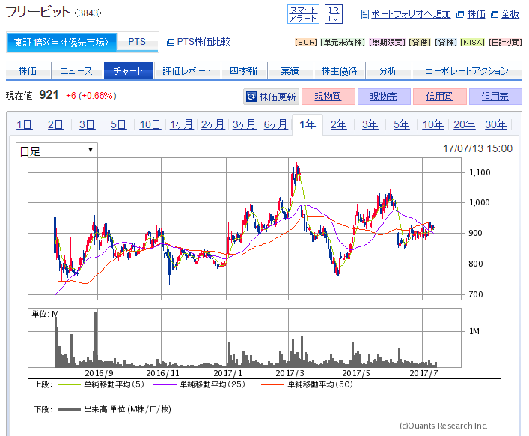Open the 日足 interval dropdown

(57, 150)
